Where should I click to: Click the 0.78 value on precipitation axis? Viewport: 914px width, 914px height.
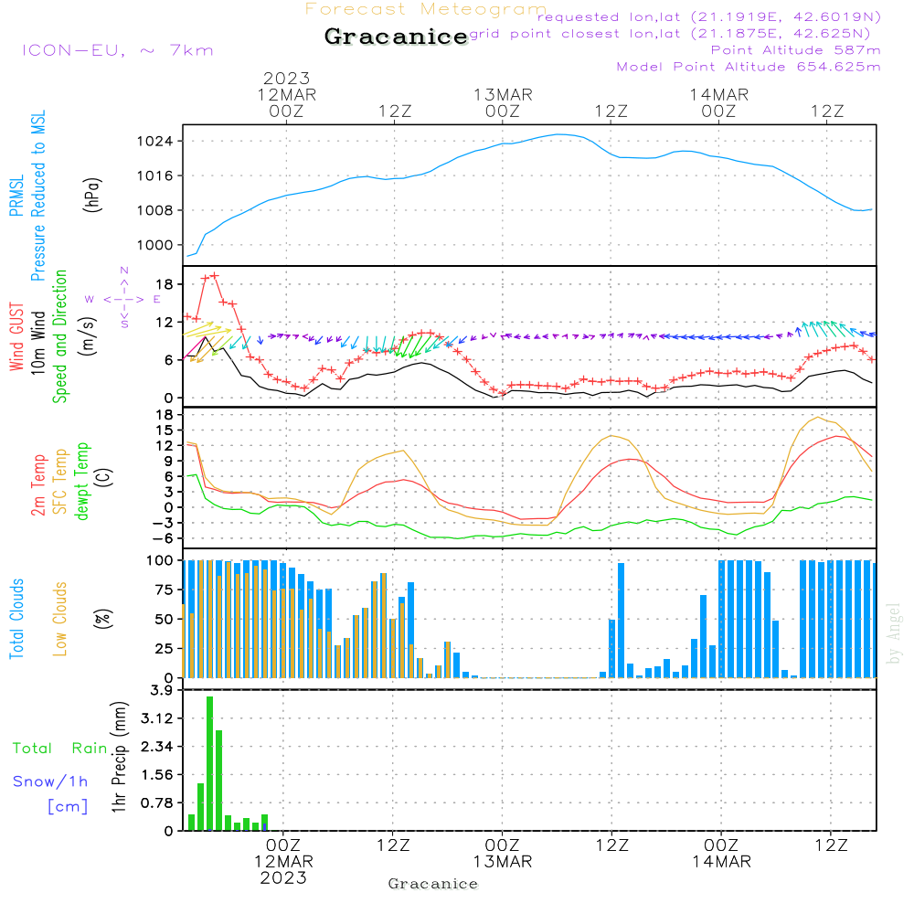(x=157, y=803)
